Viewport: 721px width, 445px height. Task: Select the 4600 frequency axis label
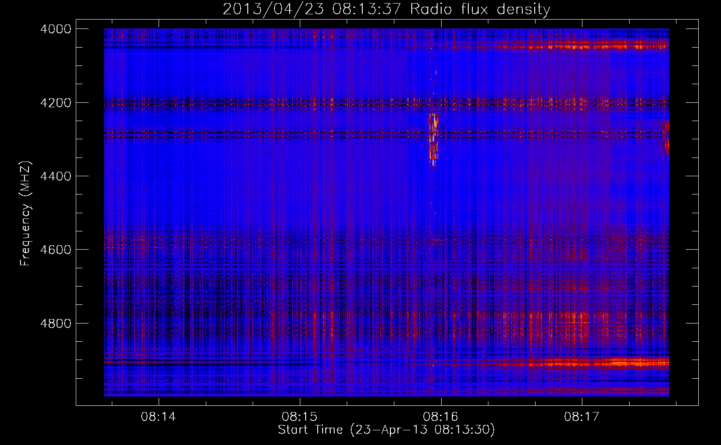[56, 250]
